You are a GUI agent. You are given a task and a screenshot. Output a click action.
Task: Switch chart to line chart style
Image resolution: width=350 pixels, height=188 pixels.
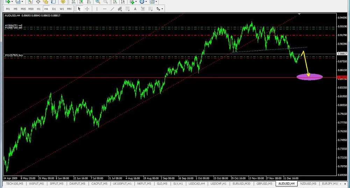coord(89,1)
